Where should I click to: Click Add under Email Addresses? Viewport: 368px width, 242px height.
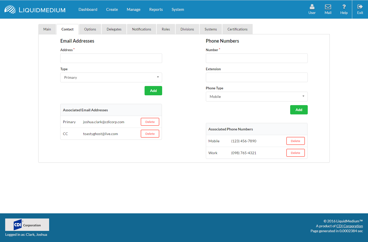(153, 91)
